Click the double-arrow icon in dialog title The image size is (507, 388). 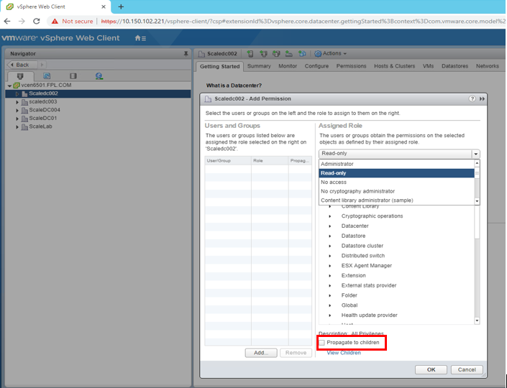tap(482, 99)
